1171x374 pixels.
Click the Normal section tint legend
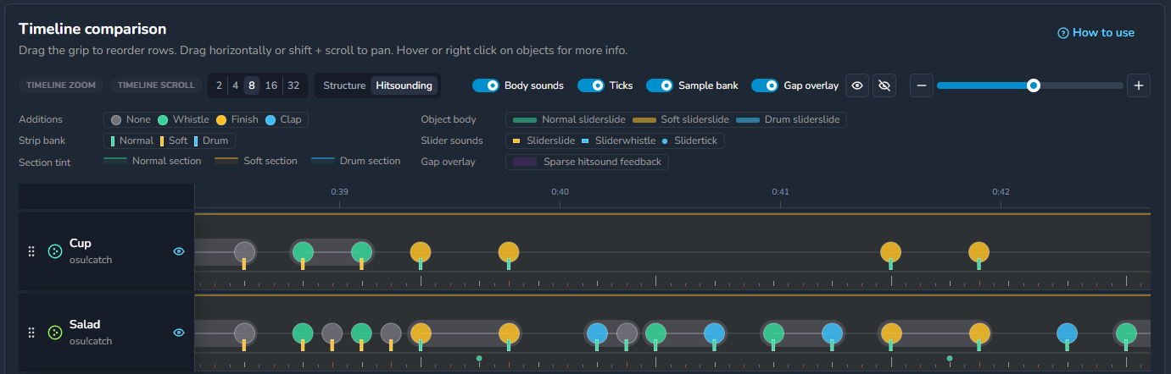tap(153, 161)
